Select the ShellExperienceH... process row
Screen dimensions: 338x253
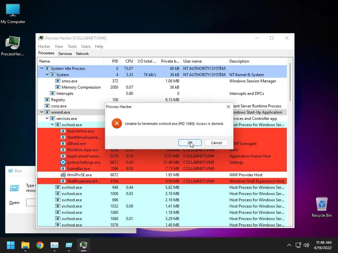coord(162,181)
